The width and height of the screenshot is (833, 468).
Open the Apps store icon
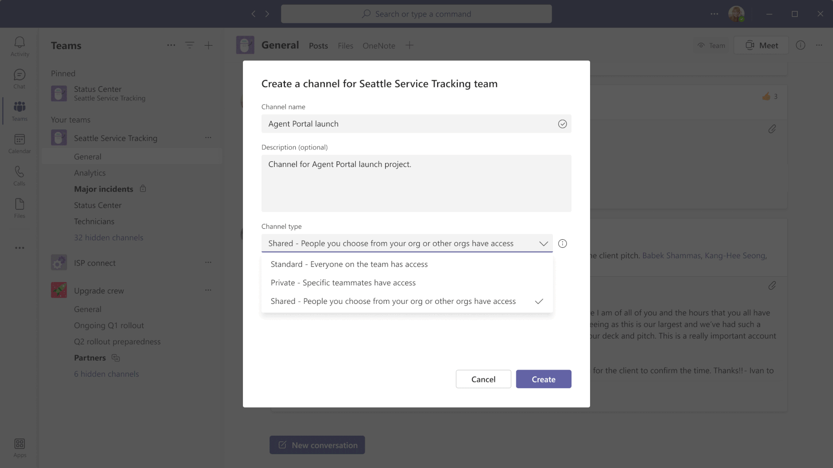(x=20, y=448)
